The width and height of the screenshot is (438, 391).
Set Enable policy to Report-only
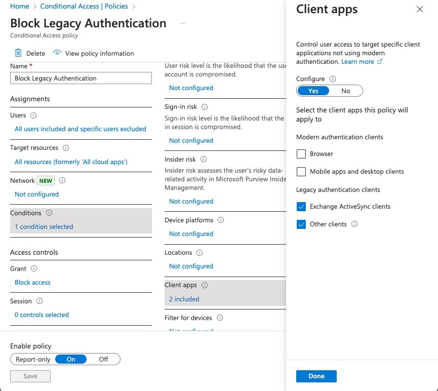click(33, 360)
